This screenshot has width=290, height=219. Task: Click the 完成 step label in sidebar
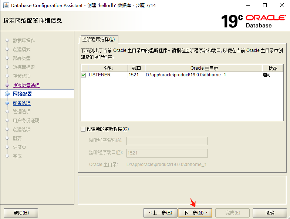tap(17, 156)
